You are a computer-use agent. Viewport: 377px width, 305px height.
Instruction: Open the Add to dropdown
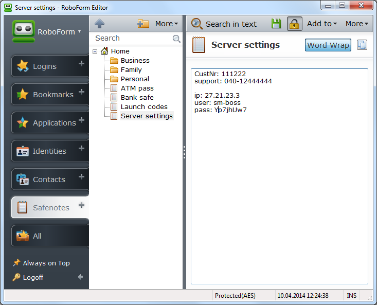pyautogui.click(x=321, y=24)
